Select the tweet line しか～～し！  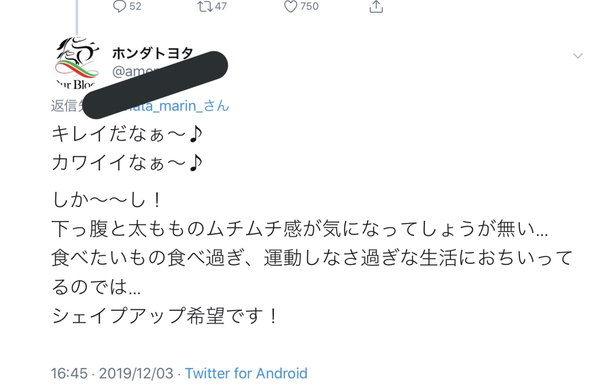[x=107, y=199]
